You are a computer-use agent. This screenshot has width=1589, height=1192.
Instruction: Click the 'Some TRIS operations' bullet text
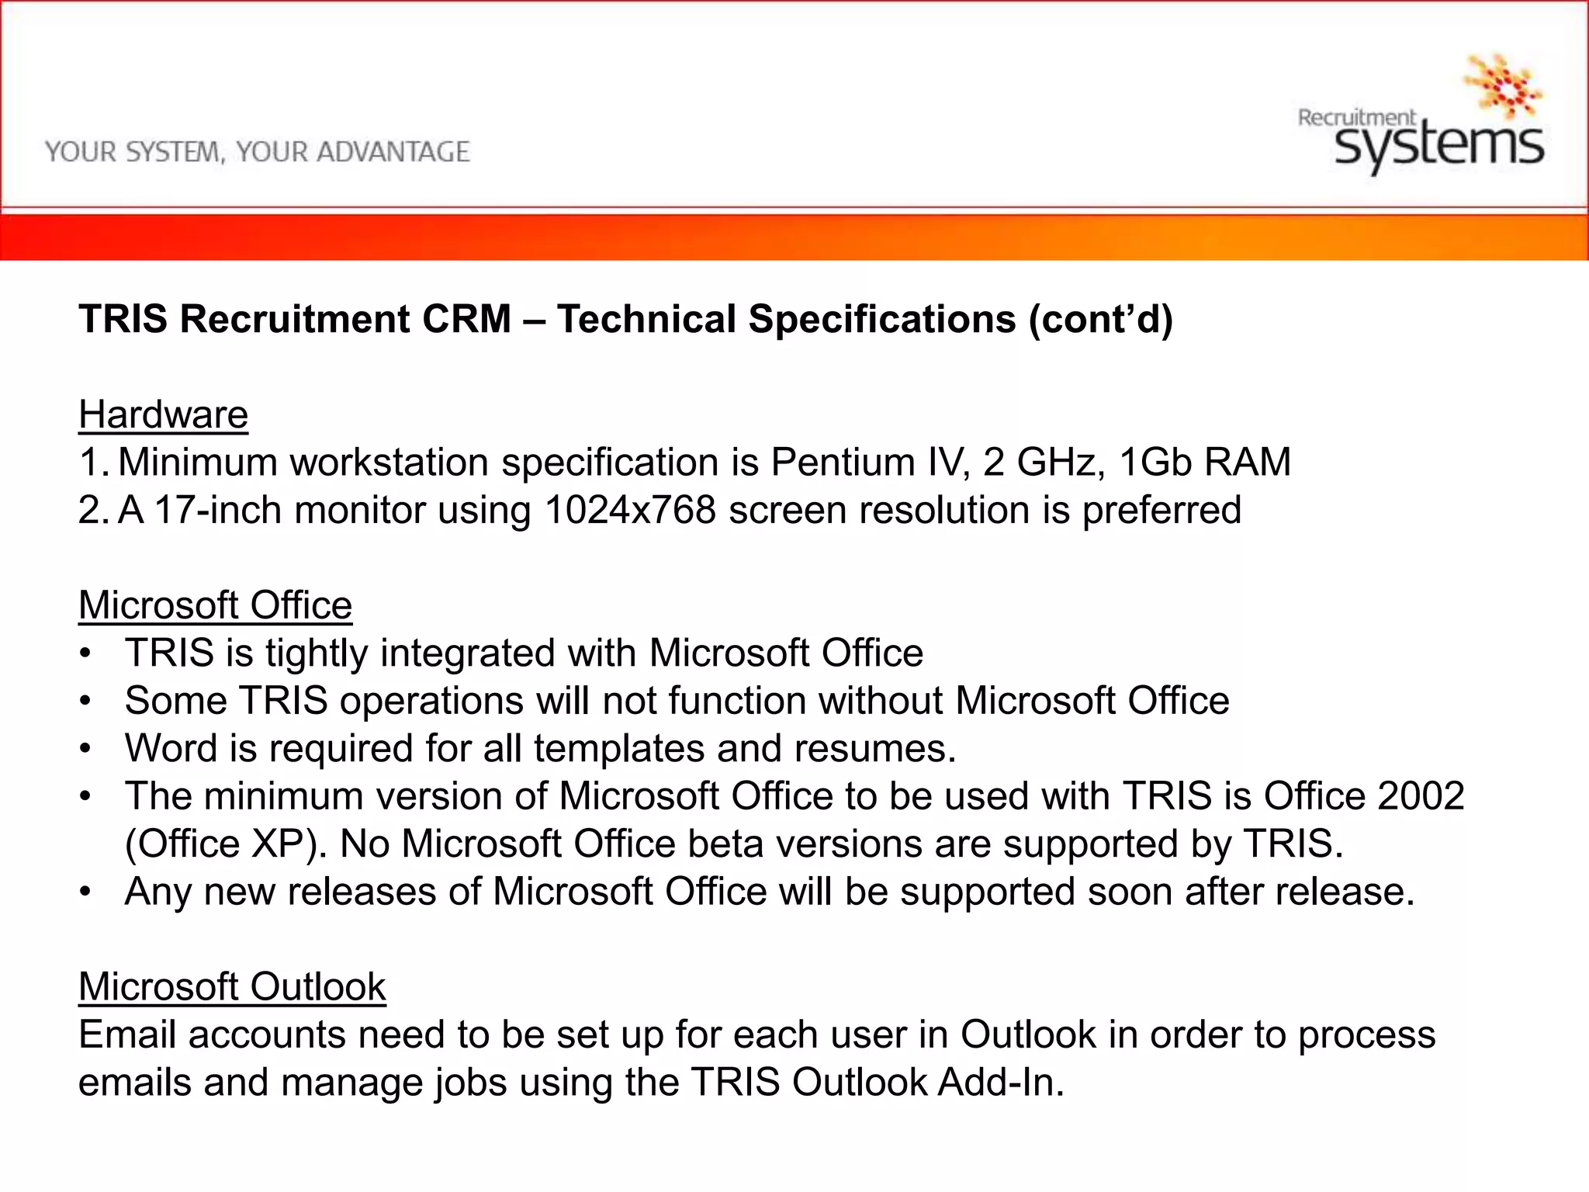677,701
